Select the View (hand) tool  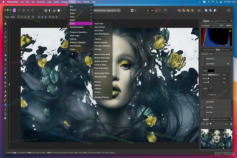point(5,24)
